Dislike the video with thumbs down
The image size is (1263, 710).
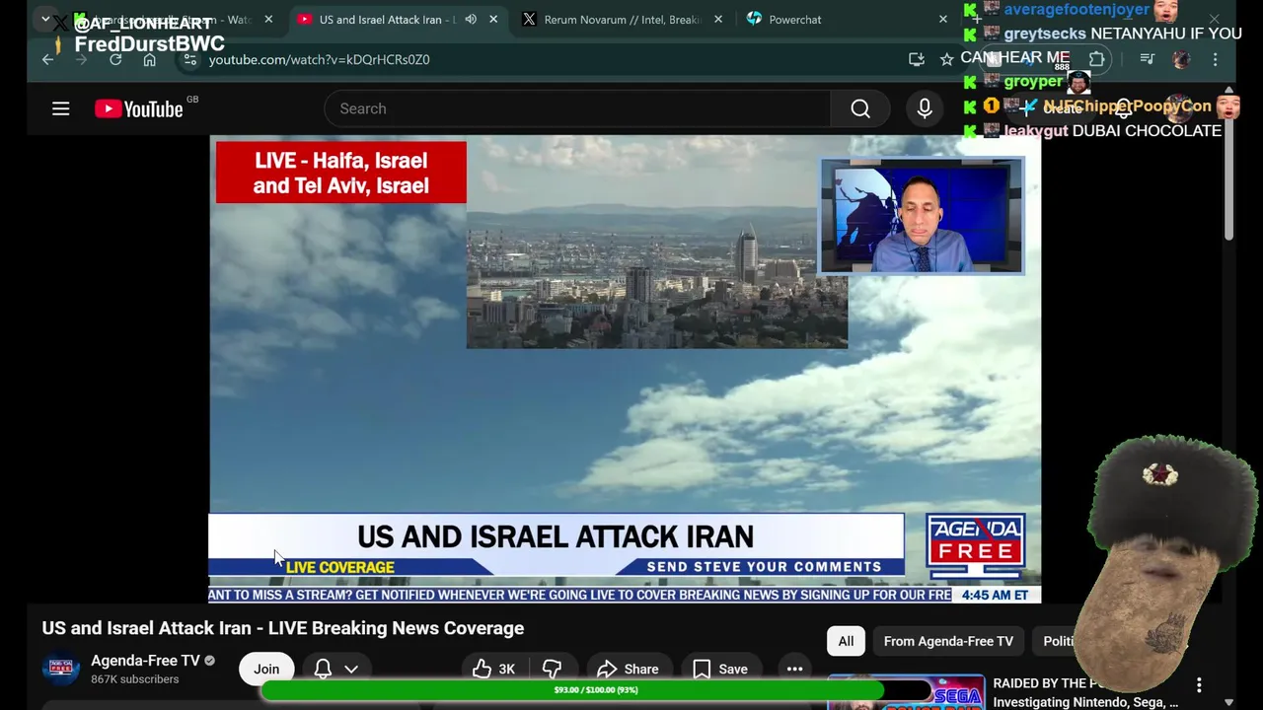coord(552,669)
